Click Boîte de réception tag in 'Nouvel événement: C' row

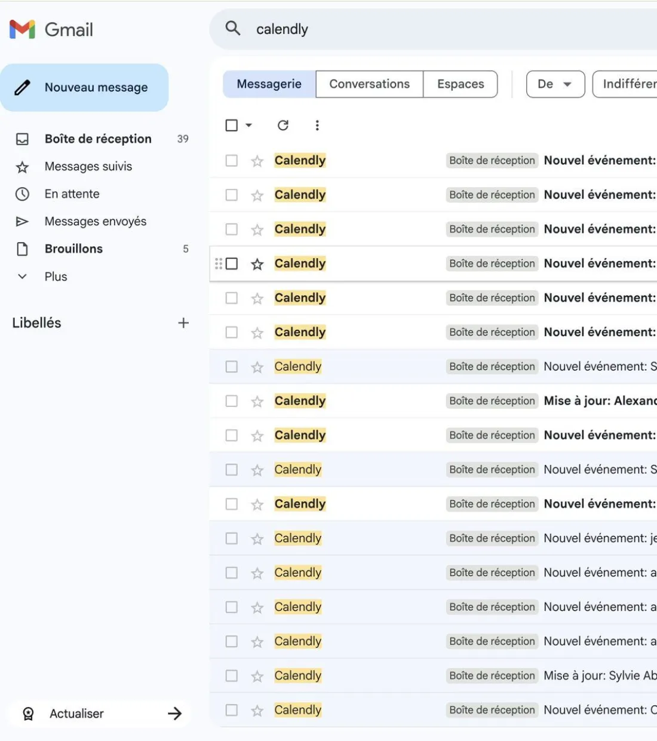492,710
